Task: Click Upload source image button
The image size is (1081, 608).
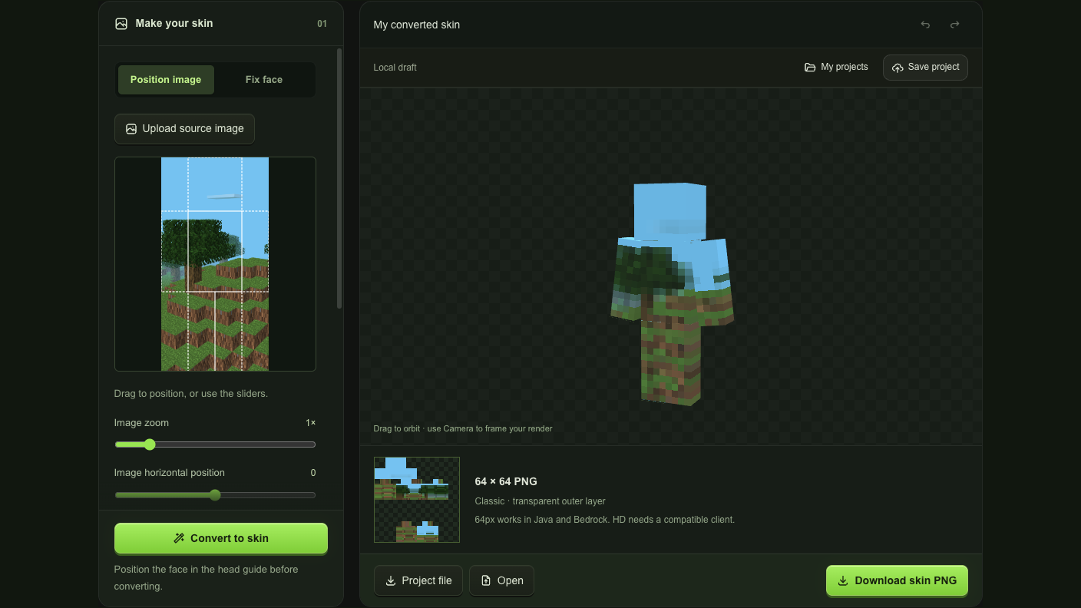Action: pyautogui.click(x=184, y=129)
